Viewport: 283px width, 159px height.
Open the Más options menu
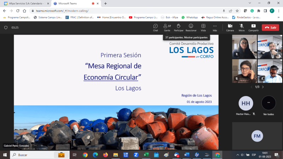(x=215, y=27)
